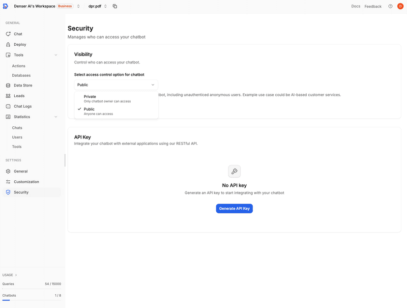Screen dimensions: 407x308
Task: Open the General settings item
Action: point(21,171)
